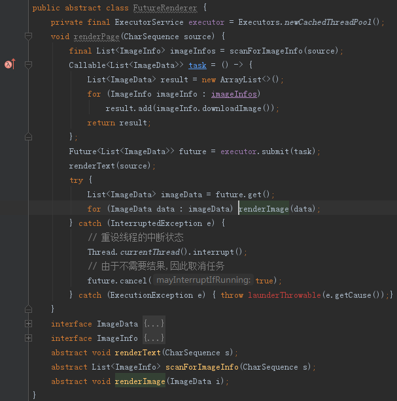Screen dimensions: 397x401
Task: Click the abstract renderText declaration
Action: [x=137, y=353]
